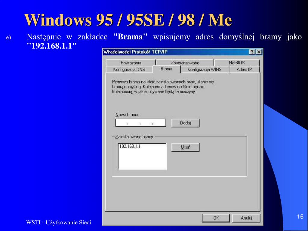Select 192.168.1.1 in installed gateways list
The height and width of the screenshot is (231, 308).
[130, 146]
